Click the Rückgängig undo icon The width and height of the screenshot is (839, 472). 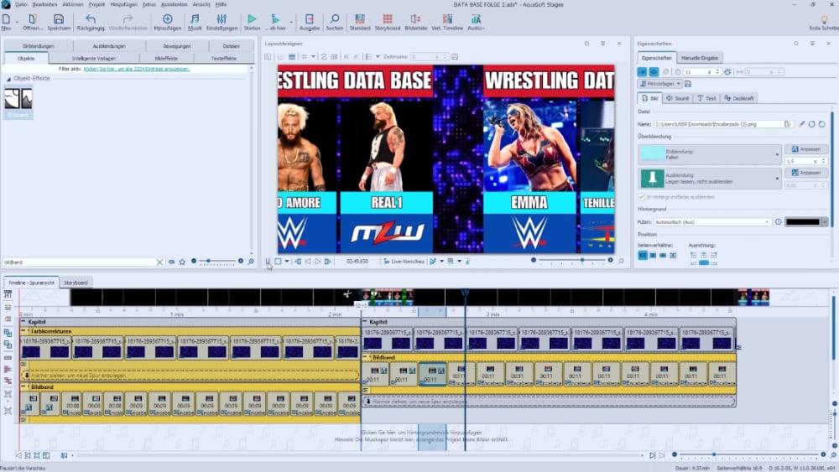coord(91,18)
